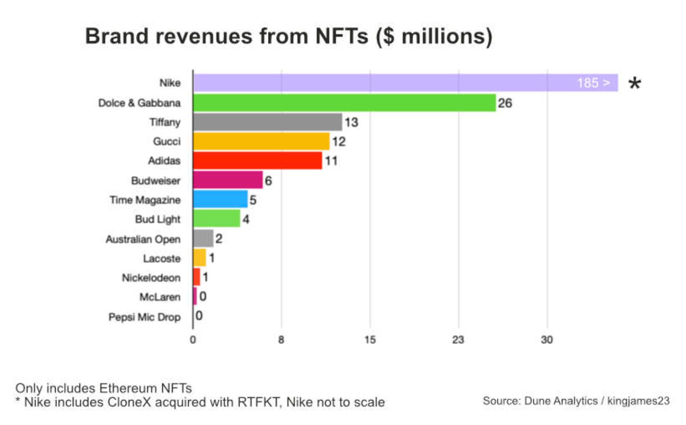
Task: Click the green Dolce & Gabbana bar
Action: [x=344, y=103]
